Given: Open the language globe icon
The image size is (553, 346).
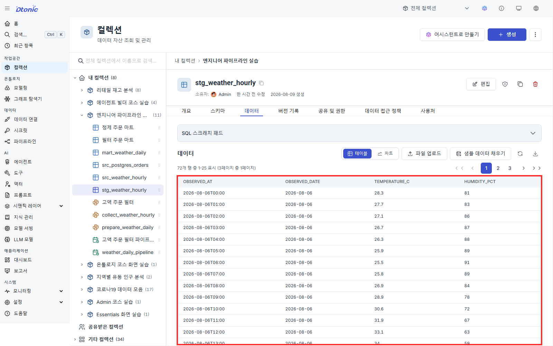Looking at the screenshot, I should tap(536, 8).
